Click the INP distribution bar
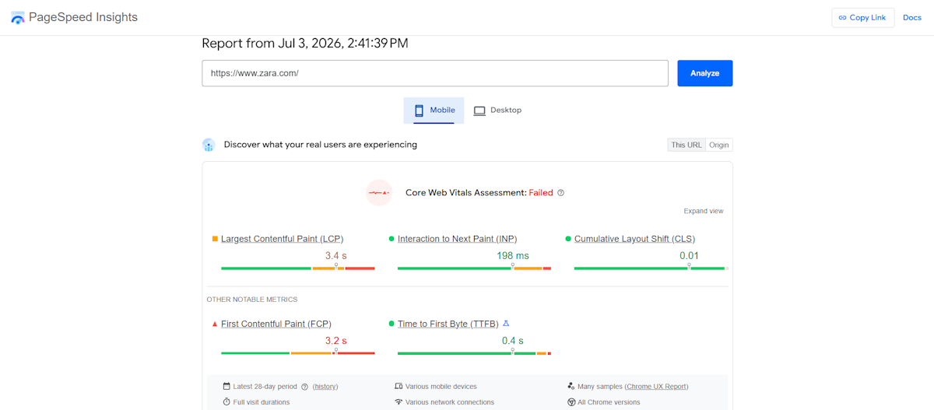This screenshot has height=410, width=934. [x=474, y=268]
